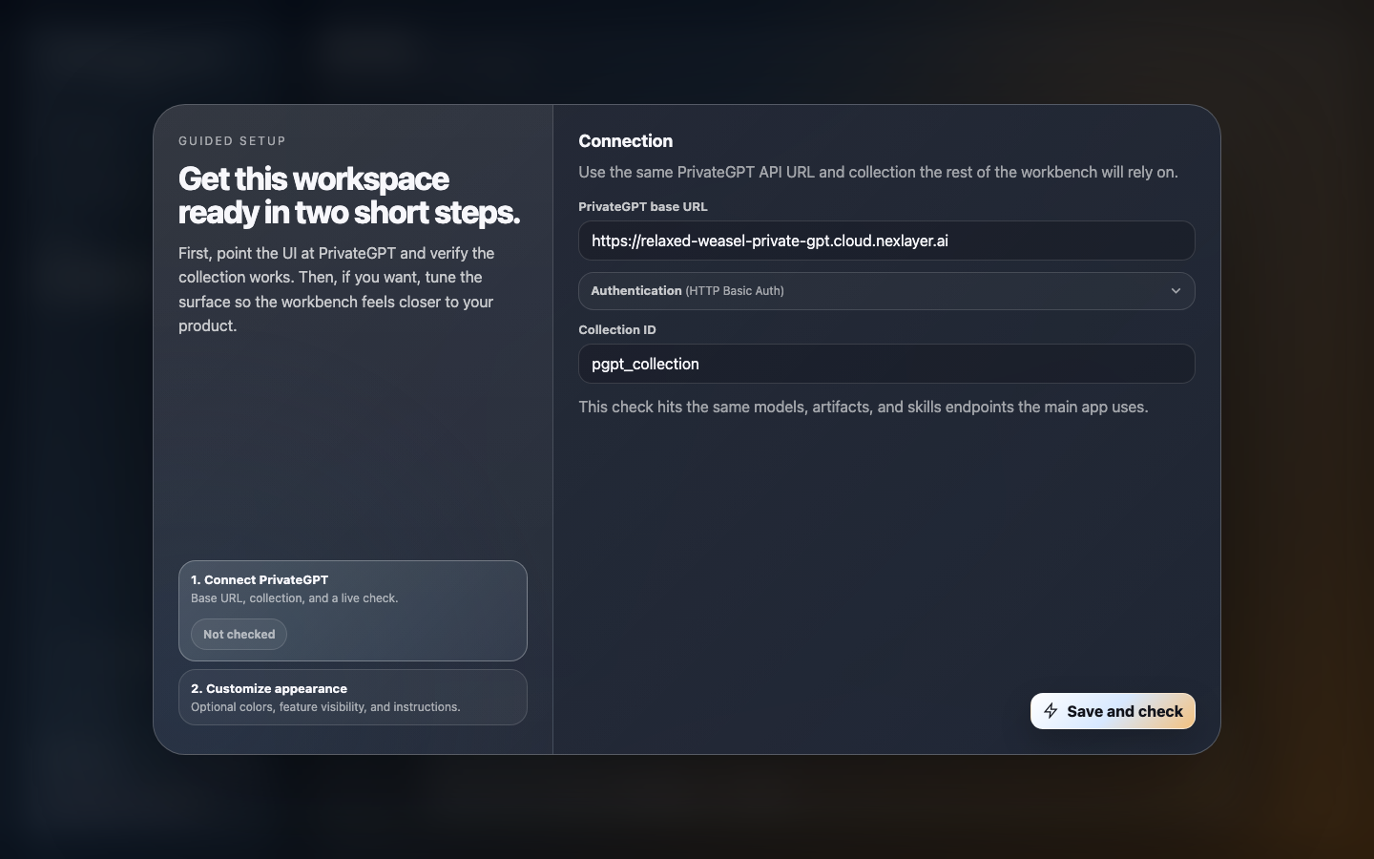This screenshot has width=1374, height=859.
Task: Select step 2. Customize appearance
Action: click(353, 697)
